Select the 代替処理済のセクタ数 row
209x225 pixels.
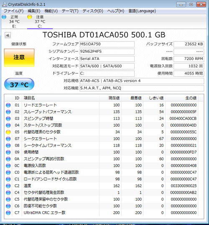[x=104, y=132]
